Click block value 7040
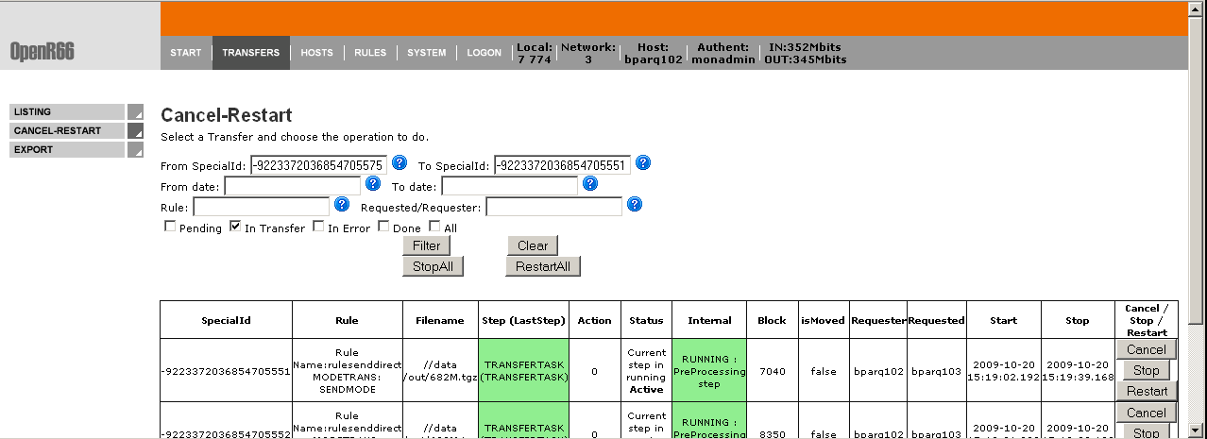Screen dimensions: 1207x439 pyautogui.click(x=772, y=371)
